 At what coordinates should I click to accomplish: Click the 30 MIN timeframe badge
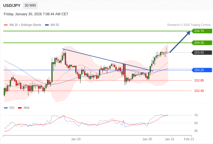coord(30,5)
